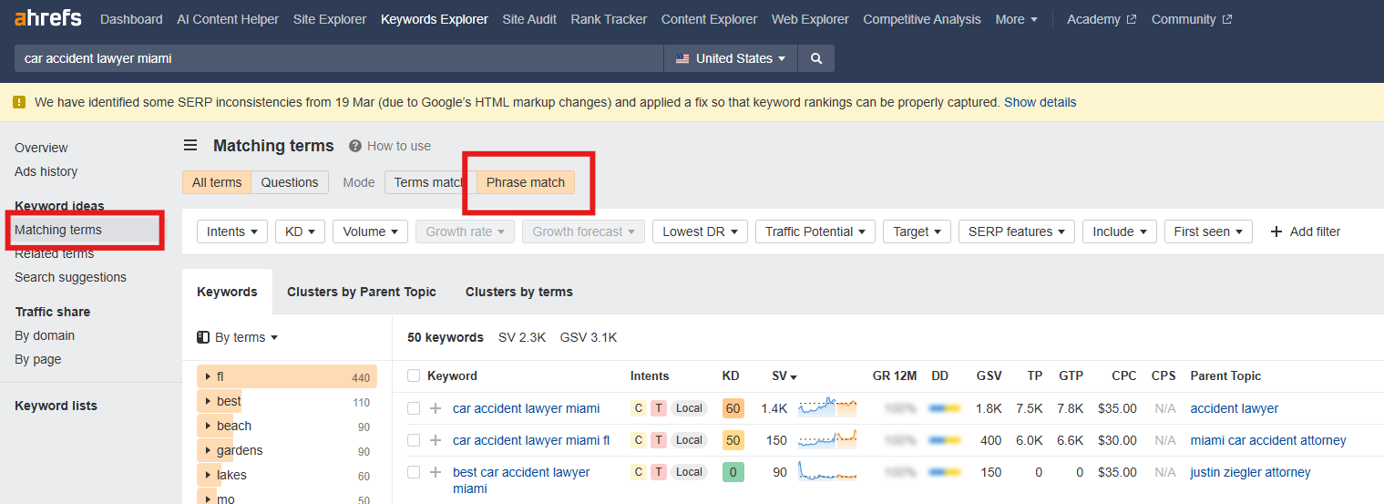Tick the checkbox for best car accident lawyer miami
Screen dimensions: 1384x504
click(x=414, y=472)
